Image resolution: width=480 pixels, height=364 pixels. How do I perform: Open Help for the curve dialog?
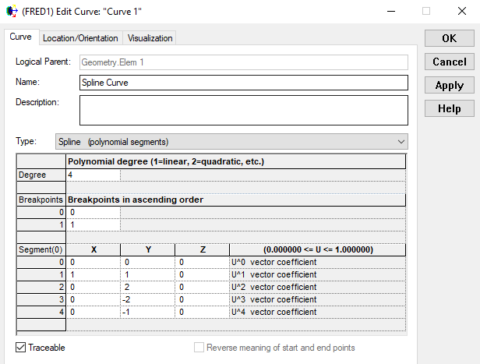449,109
